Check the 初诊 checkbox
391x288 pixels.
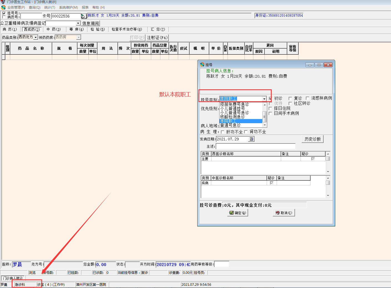click(271, 98)
